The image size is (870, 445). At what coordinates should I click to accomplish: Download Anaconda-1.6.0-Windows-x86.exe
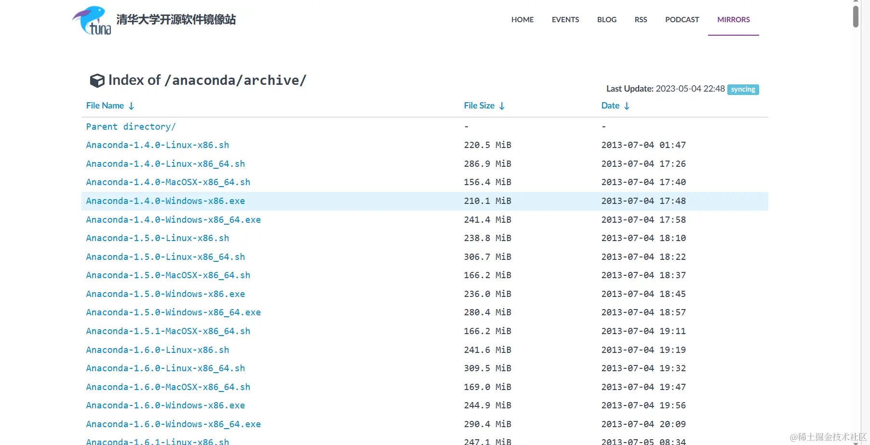click(x=165, y=405)
